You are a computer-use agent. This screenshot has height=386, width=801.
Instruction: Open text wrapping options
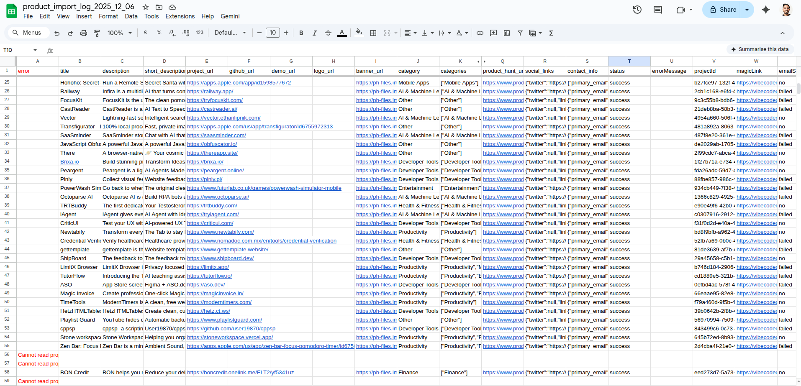(x=445, y=33)
